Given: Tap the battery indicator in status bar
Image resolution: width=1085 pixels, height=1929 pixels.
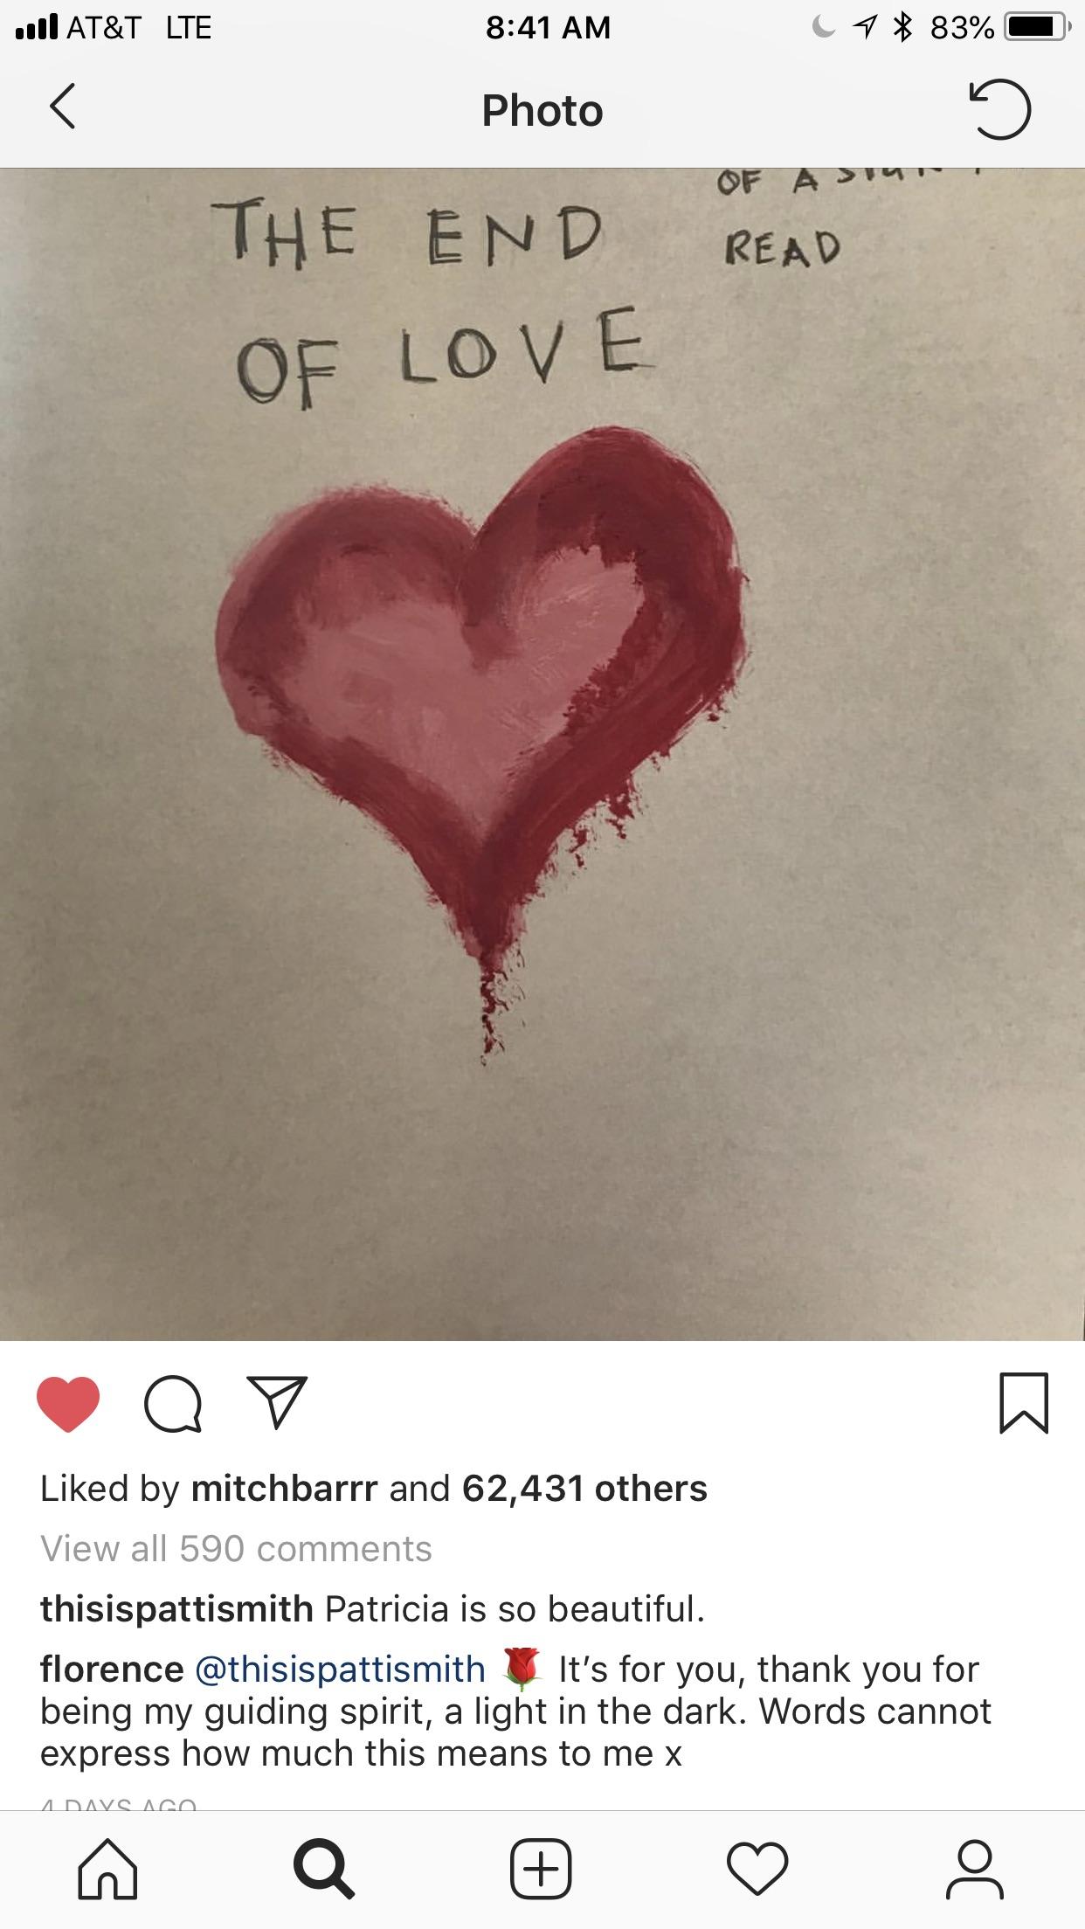Looking at the screenshot, I should point(1035,27).
